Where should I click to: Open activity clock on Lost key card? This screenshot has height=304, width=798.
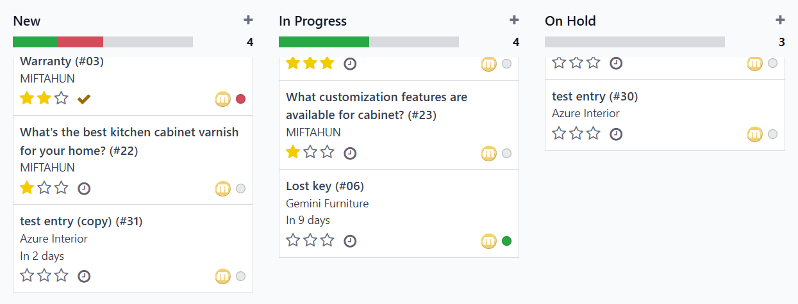tap(350, 241)
